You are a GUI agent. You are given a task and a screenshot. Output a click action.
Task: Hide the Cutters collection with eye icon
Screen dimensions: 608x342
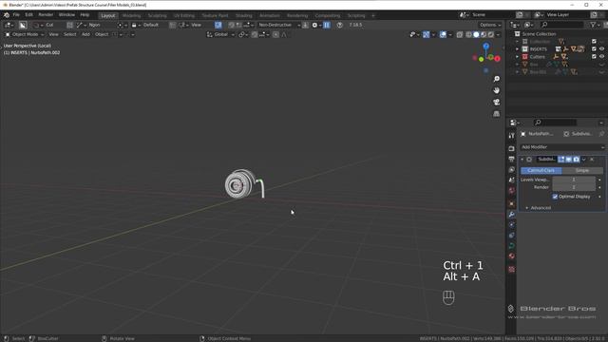tap(601, 57)
